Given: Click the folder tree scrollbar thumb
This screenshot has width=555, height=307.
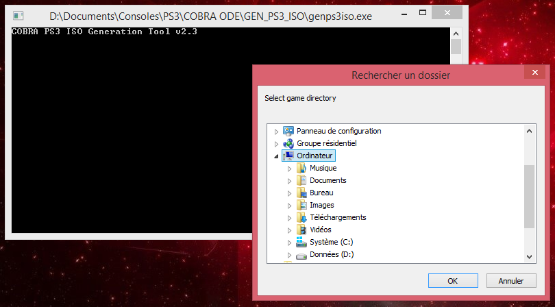Looking at the screenshot, I should point(529,197).
